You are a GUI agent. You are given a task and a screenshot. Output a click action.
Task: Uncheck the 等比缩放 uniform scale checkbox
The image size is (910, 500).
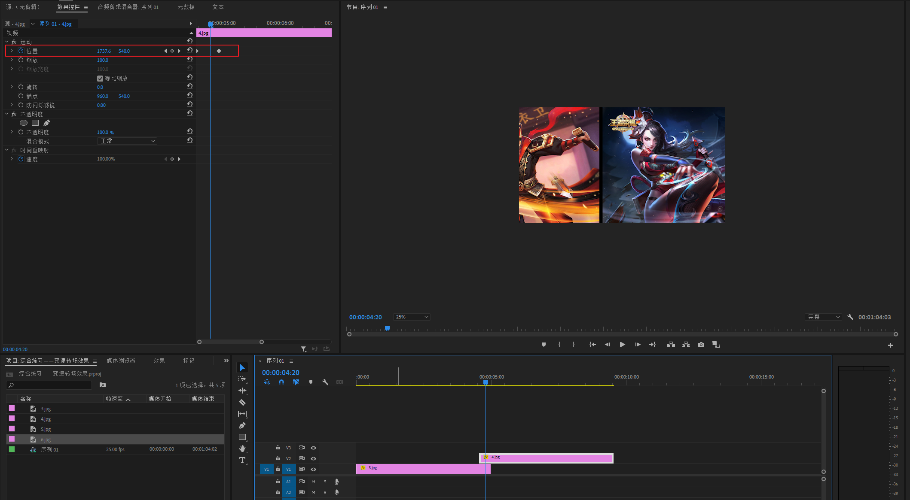tap(100, 79)
